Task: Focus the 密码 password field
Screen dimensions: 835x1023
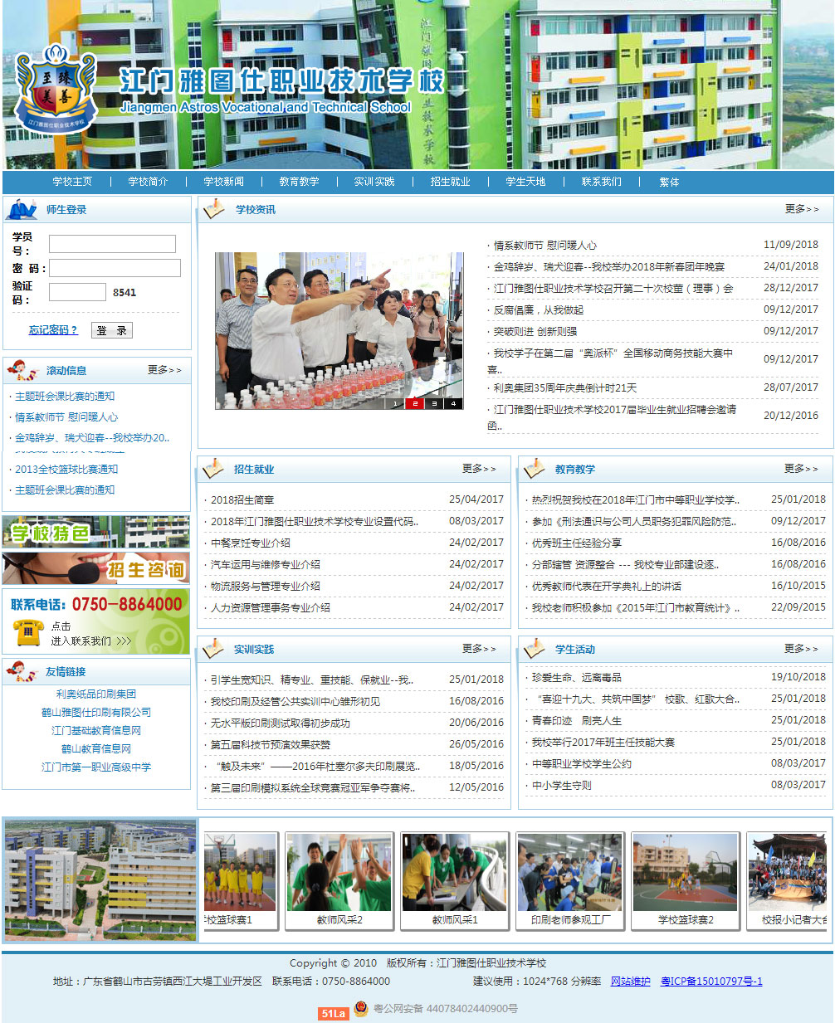Action: click(x=115, y=268)
